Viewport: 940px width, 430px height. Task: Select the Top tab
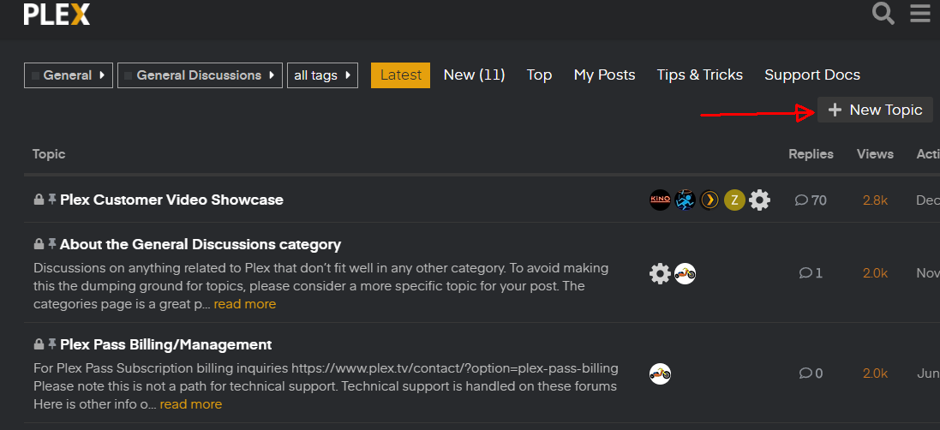[x=539, y=75]
